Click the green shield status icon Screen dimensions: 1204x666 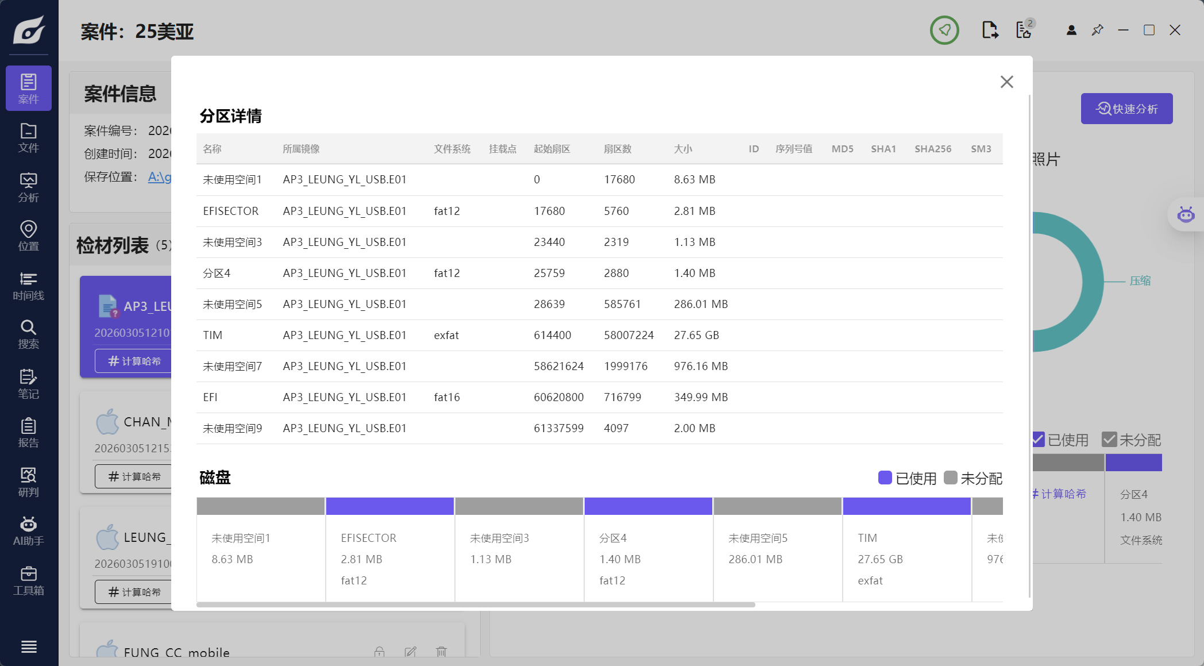(x=944, y=30)
